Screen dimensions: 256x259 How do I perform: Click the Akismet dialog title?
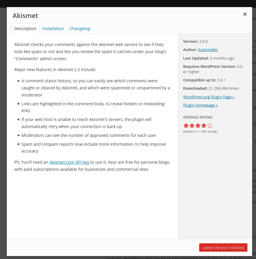point(25,16)
